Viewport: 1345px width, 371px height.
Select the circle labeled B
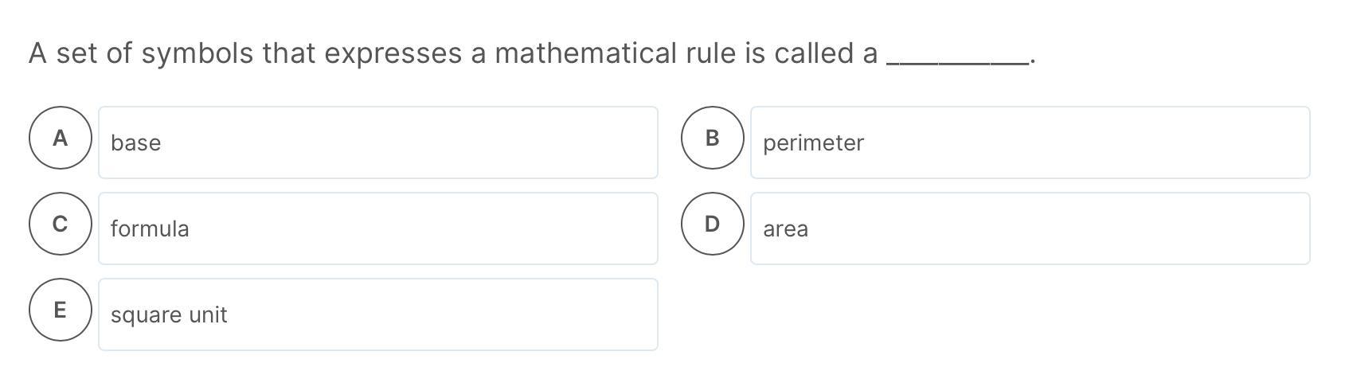point(713,138)
